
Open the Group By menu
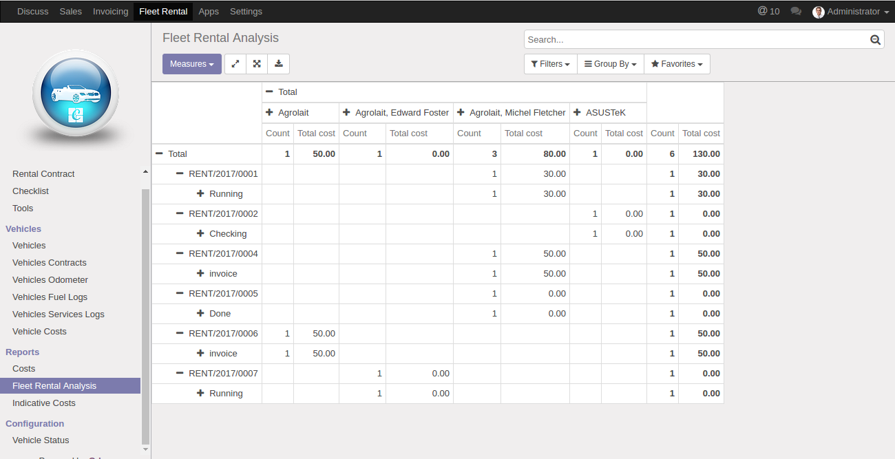[x=610, y=63]
